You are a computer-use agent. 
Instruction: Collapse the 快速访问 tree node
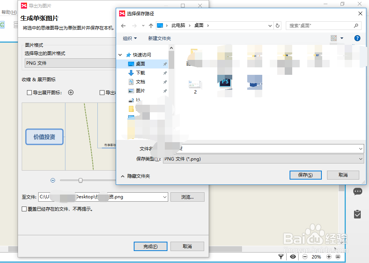[120, 55]
